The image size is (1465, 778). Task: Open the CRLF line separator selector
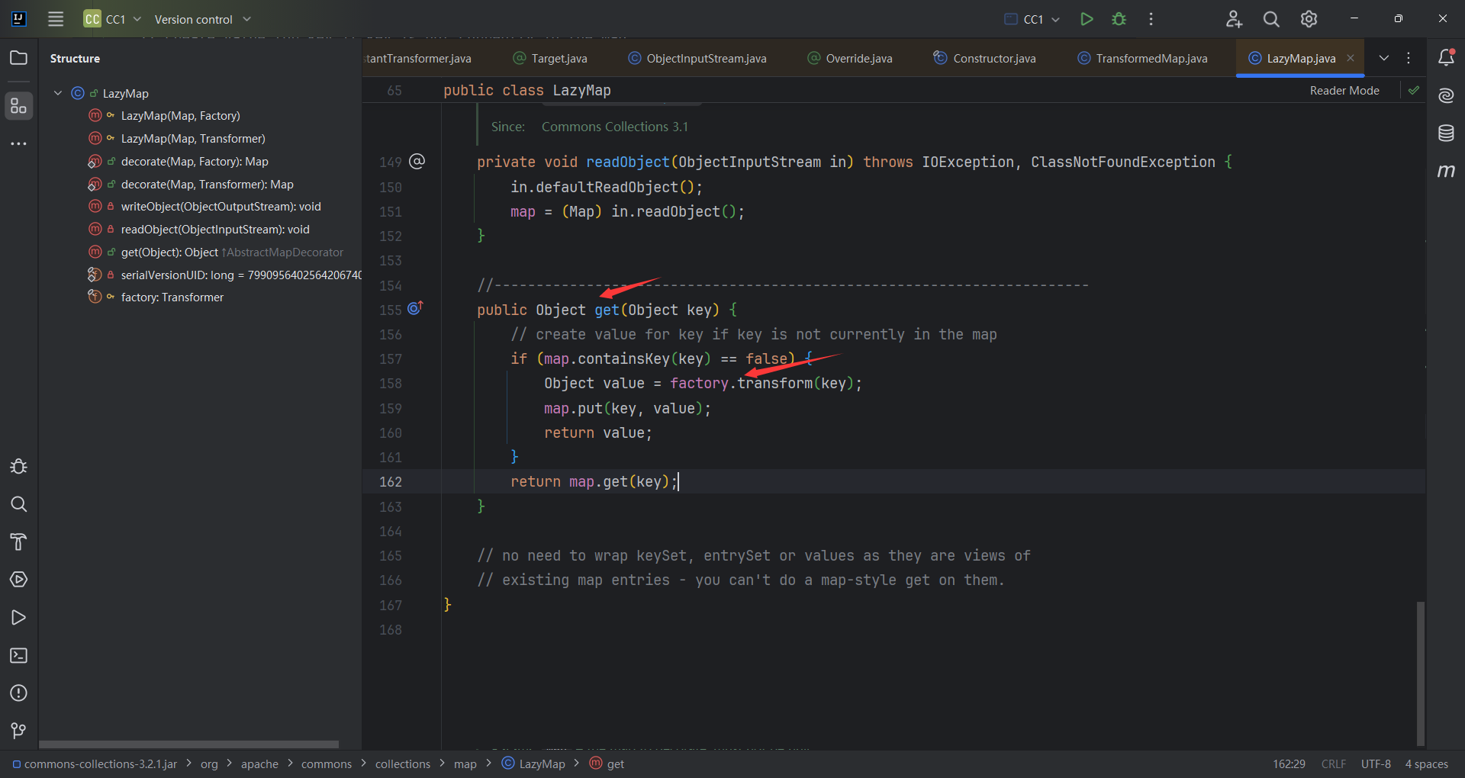1334,764
